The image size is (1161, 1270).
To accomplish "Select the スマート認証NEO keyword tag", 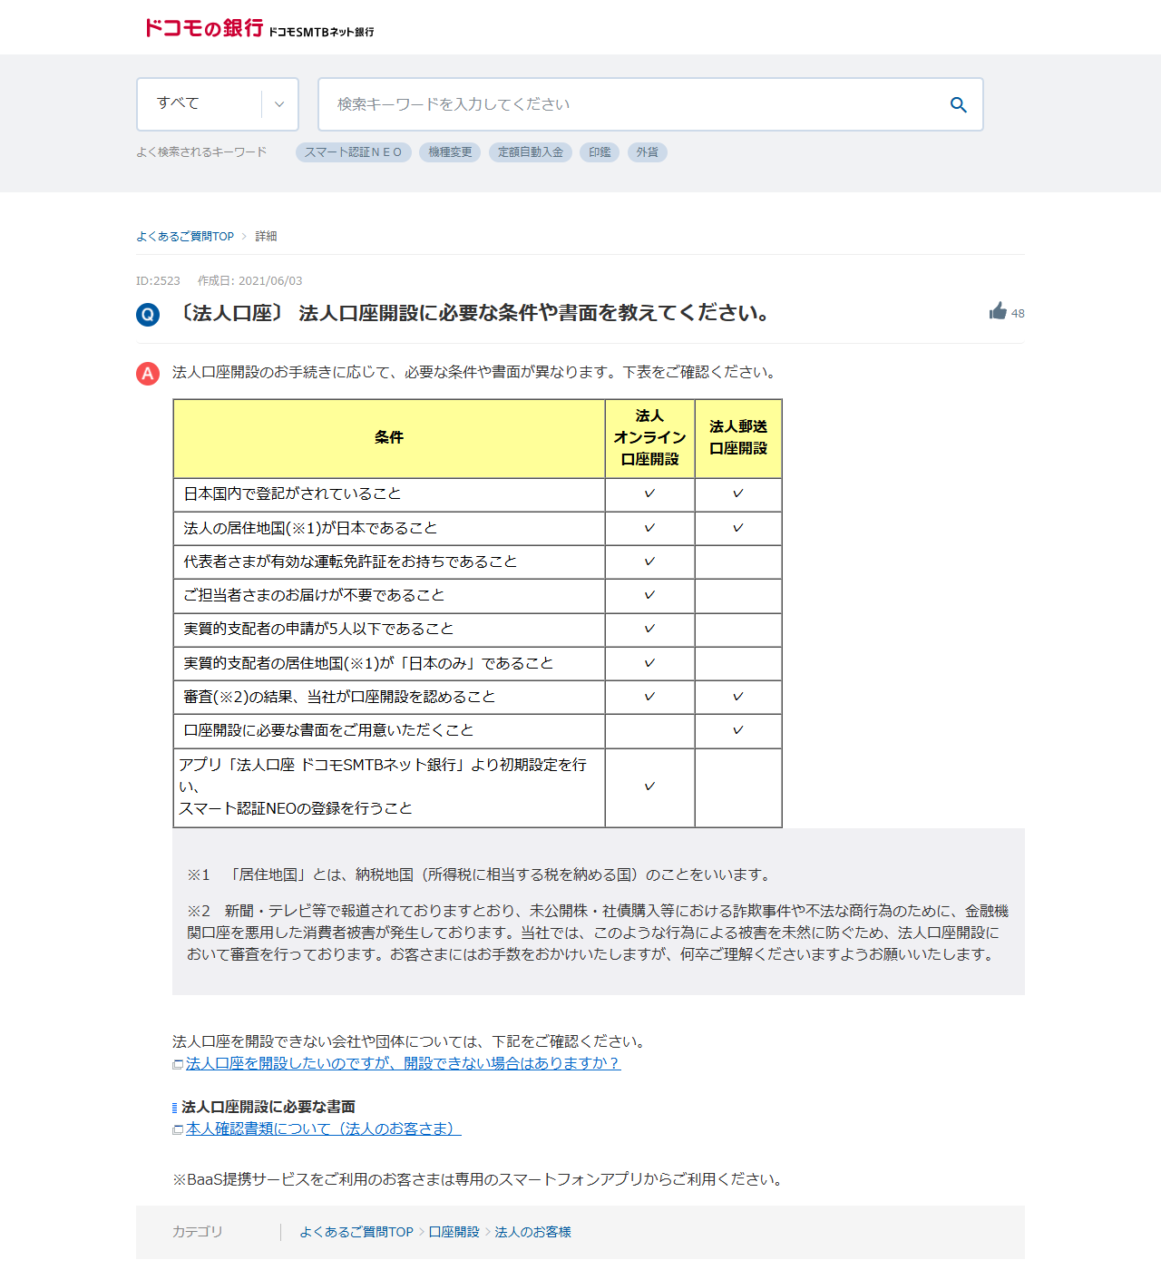I will (x=354, y=152).
